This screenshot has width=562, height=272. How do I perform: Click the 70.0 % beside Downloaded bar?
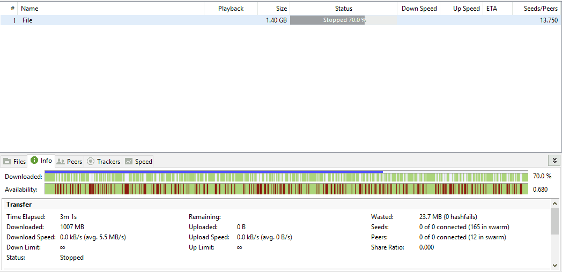(542, 176)
